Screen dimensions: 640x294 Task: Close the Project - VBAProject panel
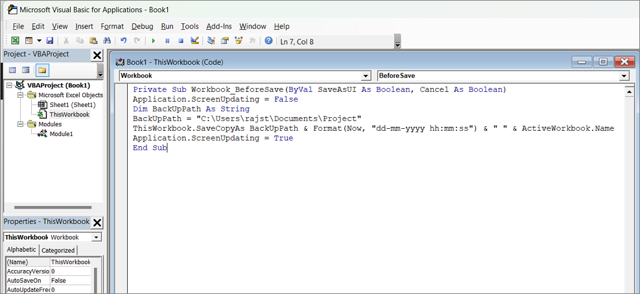coord(97,55)
